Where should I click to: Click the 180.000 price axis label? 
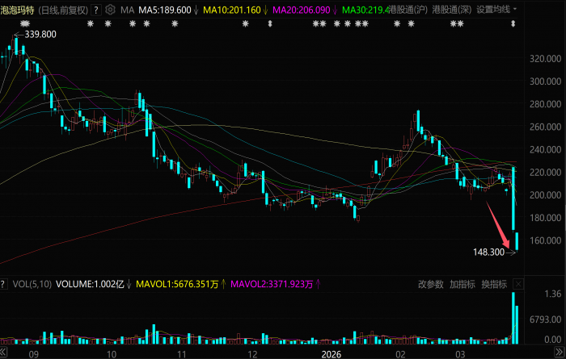(x=545, y=218)
